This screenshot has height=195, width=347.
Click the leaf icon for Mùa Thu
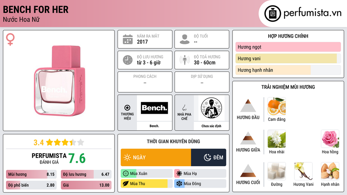click(x=126, y=183)
